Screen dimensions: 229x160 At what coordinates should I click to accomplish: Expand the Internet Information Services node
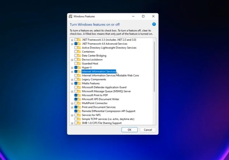72,72
